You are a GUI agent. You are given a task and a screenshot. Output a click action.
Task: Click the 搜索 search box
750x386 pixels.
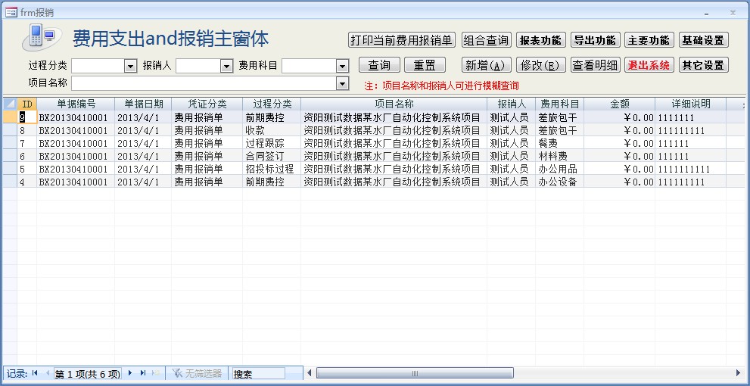(x=258, y=374)
